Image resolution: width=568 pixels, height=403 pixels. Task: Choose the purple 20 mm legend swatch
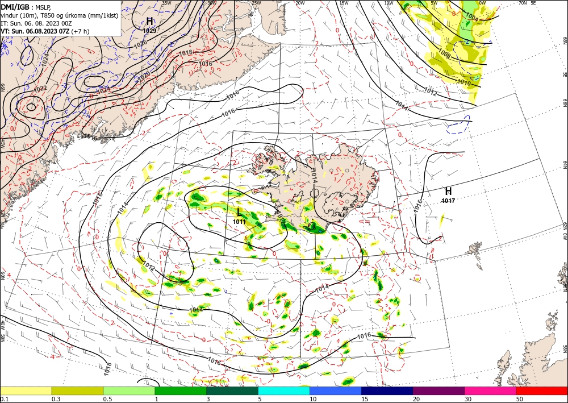point(438,390)
